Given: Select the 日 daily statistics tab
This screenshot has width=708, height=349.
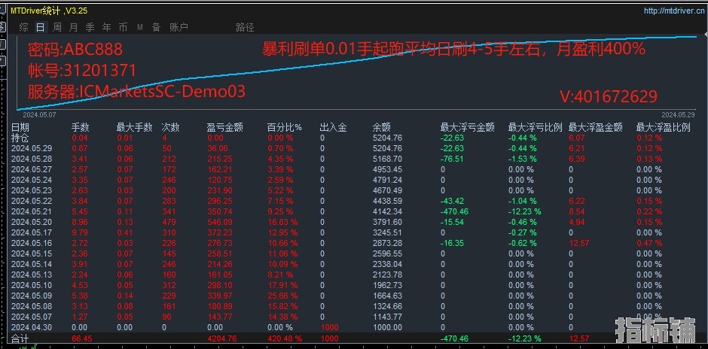Looking at the screenshot, I should (40, 27).
